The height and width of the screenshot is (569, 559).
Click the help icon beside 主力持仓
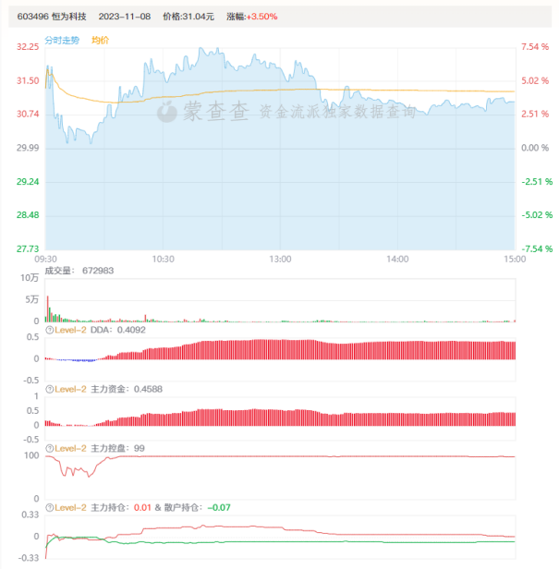49,508
